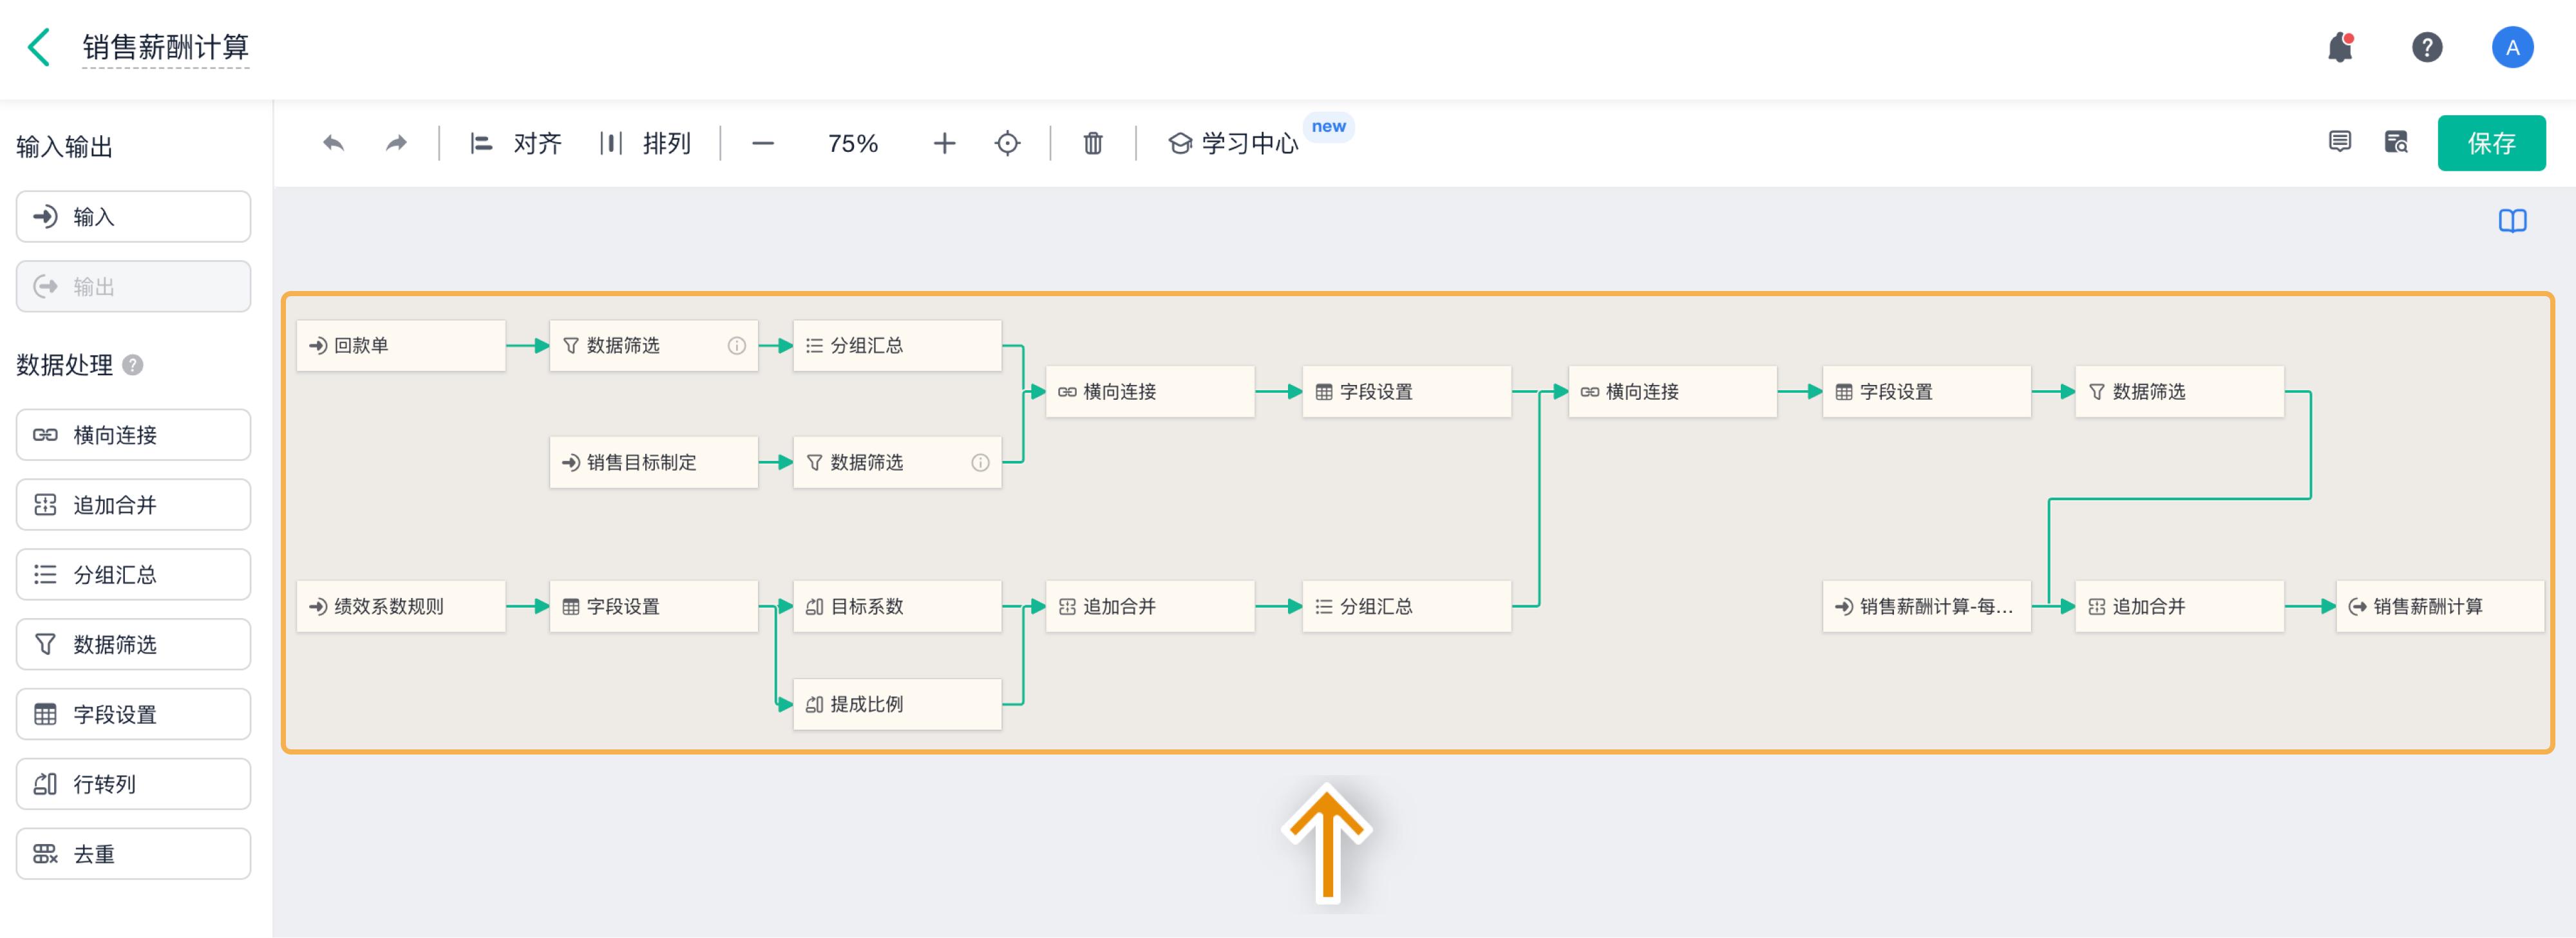Select the 横向连接 tool from 数据处理
2576x938 pixels.
133,434
